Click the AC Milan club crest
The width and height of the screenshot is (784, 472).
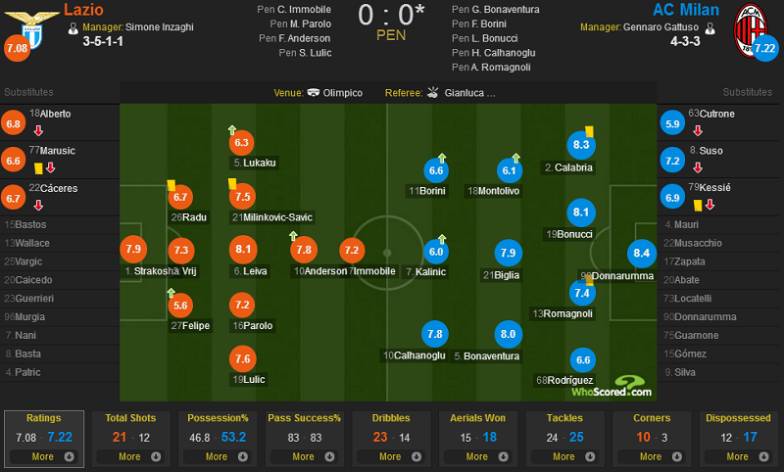[x=750, y=30]
